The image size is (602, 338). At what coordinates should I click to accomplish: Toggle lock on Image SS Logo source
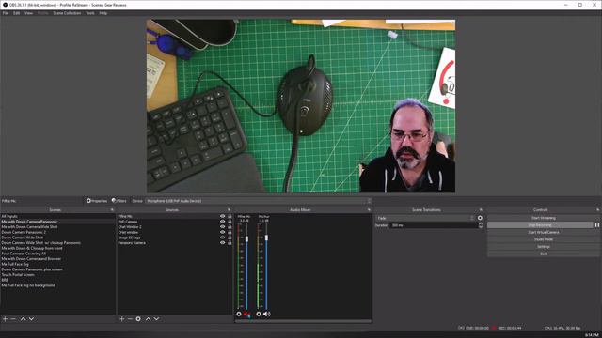click(x=230, y=238)
